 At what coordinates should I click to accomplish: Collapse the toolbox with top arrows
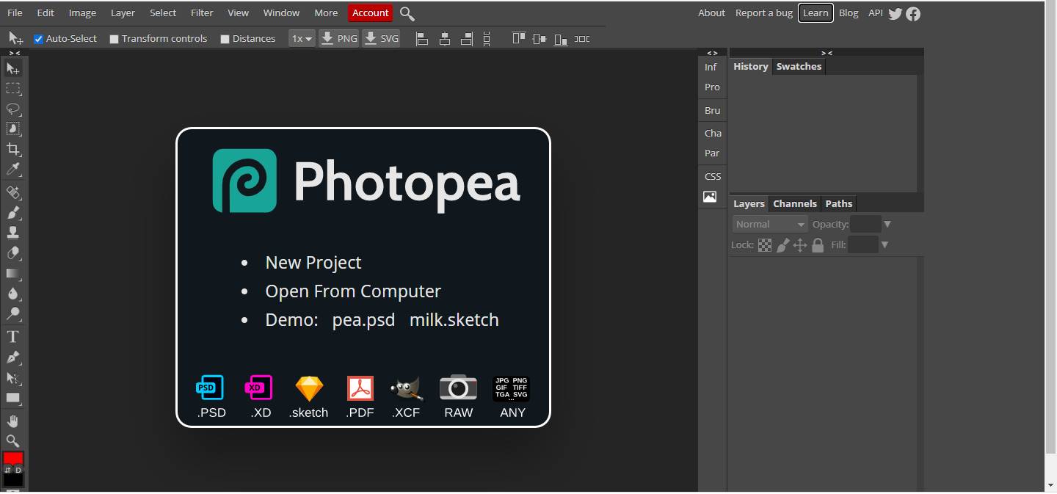(14, 53)
